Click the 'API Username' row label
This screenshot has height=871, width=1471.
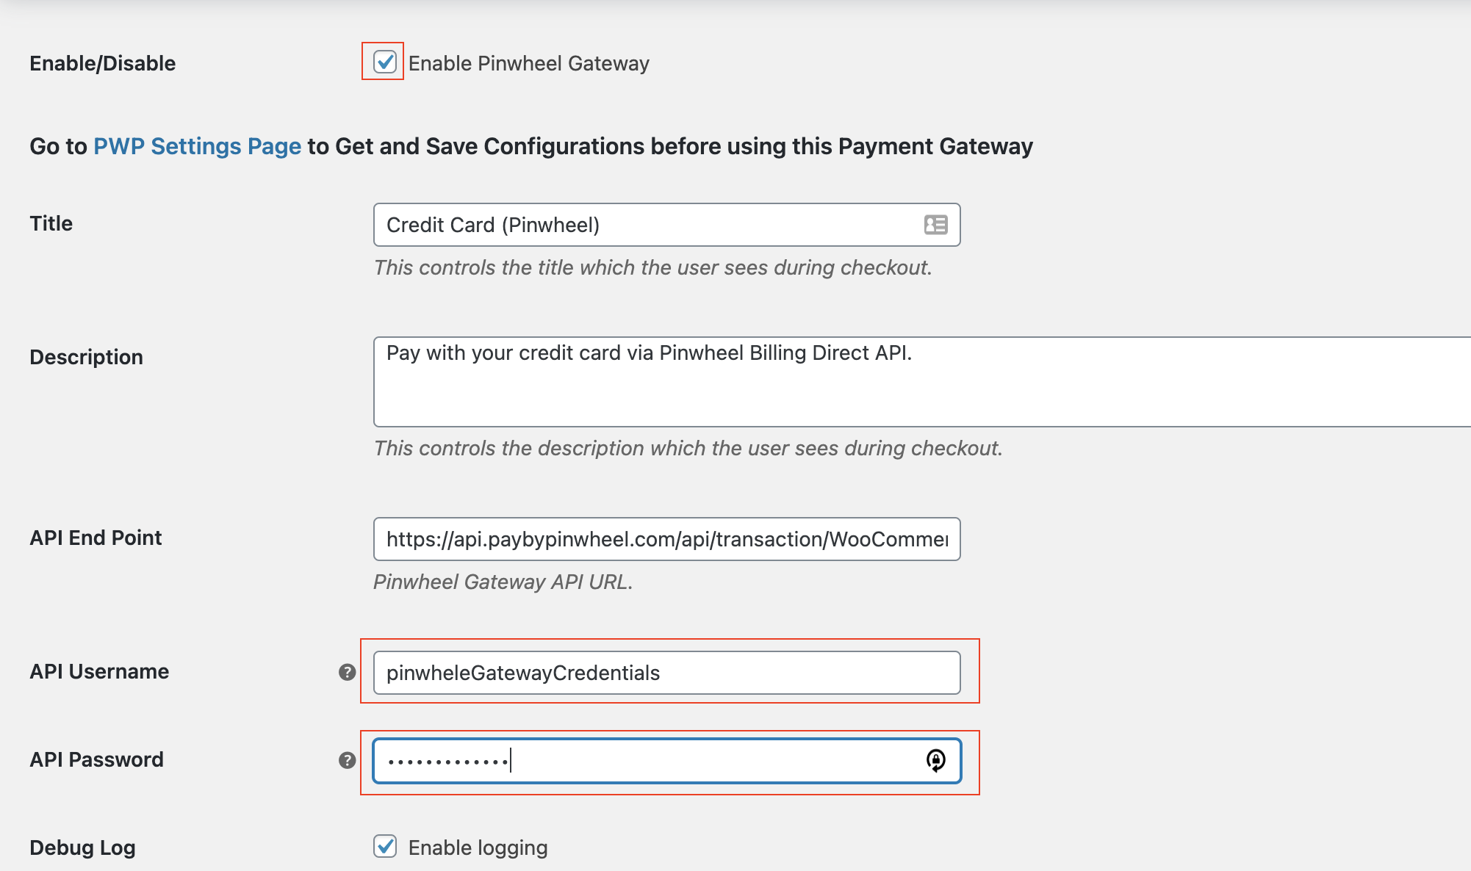(99, 671)
